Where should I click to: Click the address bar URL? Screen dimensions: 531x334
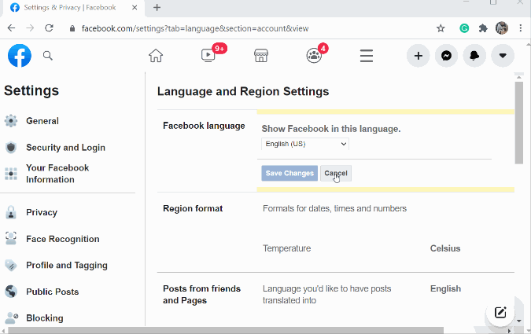click(x=195, y=28)
